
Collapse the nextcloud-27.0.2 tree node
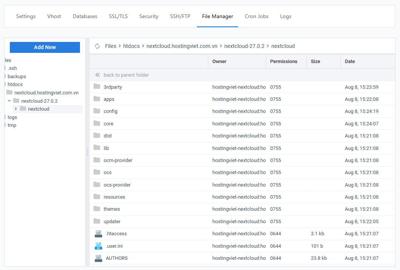point(9,101)
